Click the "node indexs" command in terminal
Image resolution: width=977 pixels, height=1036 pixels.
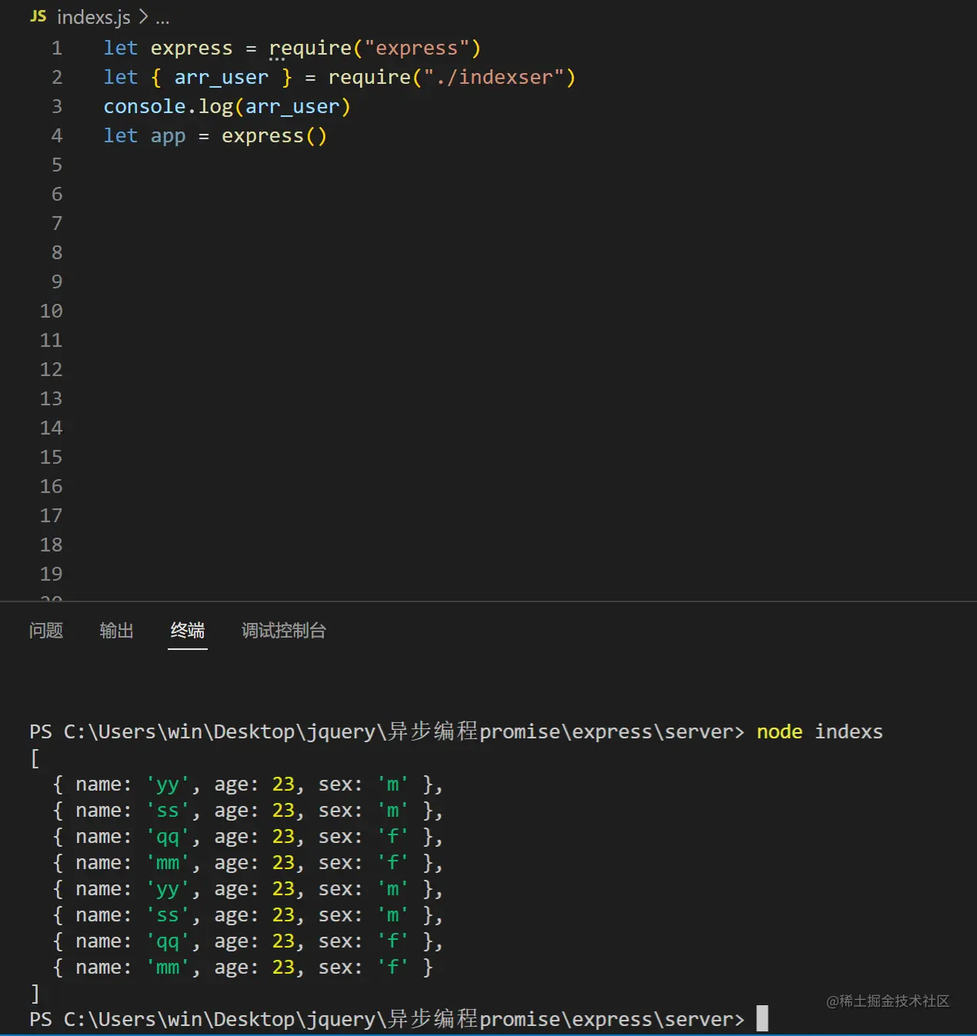pos(819,731)
